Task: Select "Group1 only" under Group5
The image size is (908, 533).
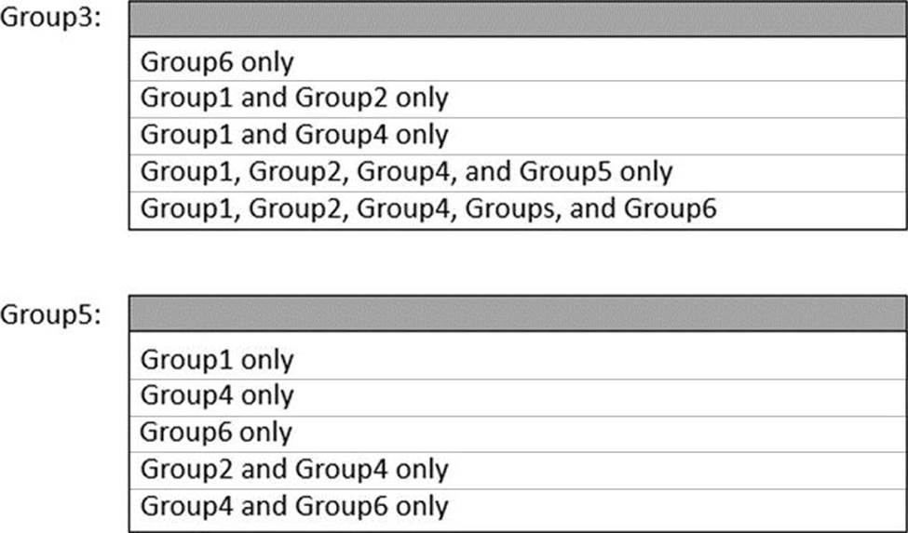Action: click(217, 359)
